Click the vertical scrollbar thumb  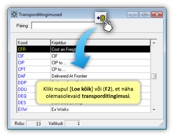click(x=154, y=76)
